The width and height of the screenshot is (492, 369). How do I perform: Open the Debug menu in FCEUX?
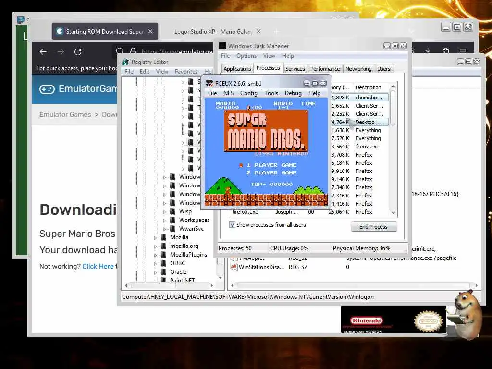click(293, 93)
